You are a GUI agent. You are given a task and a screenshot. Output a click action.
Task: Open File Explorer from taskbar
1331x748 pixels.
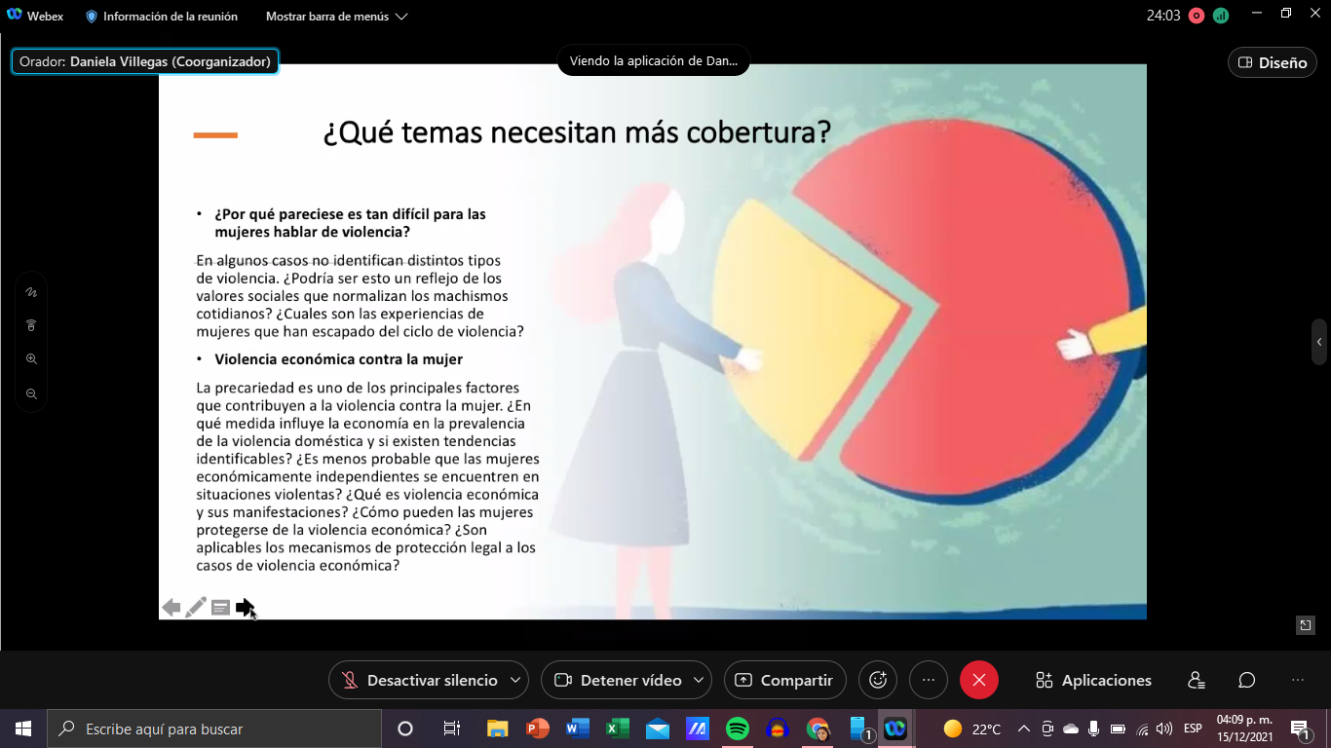point(498,729)
